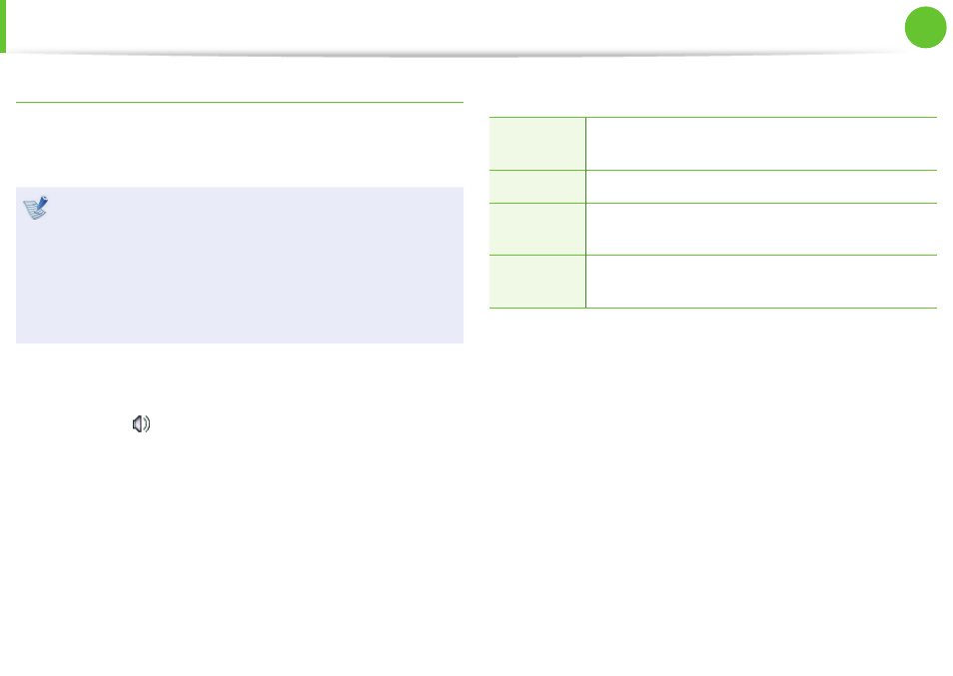Image resolution: width=953 pixels, height=676 pixels.
Task: Click the short second-row white description cell
Action: pos(761,187)
